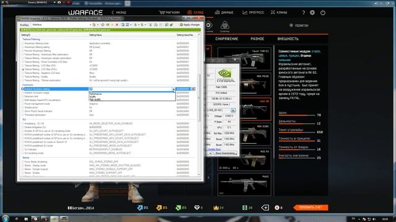Image resolution: width=396 pixels, height=222 pixels.
Task: Select the Tavor TAR-21 weapon thumbnail
Action: 244,59
